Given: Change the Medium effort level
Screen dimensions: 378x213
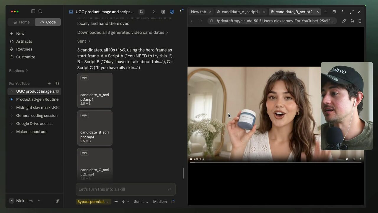Looking at the screenshot, I should click(x=160, y=201).
